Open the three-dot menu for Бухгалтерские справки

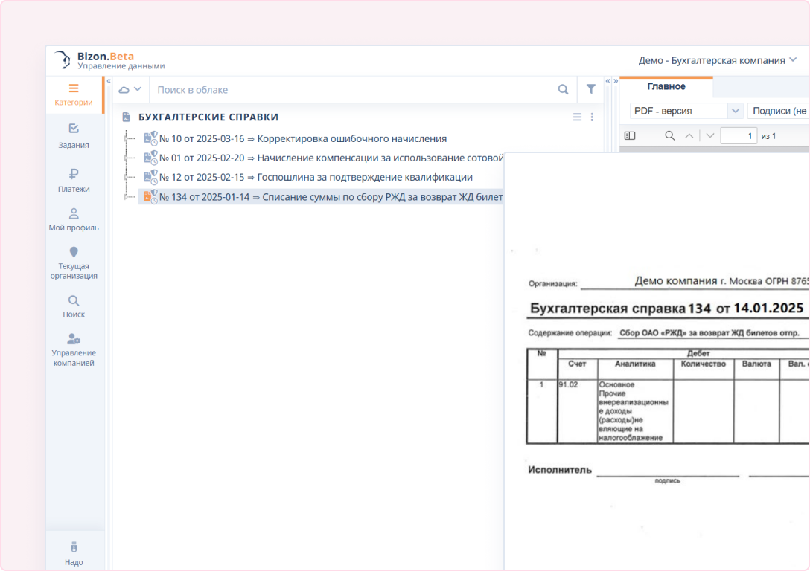coord(592,117)
